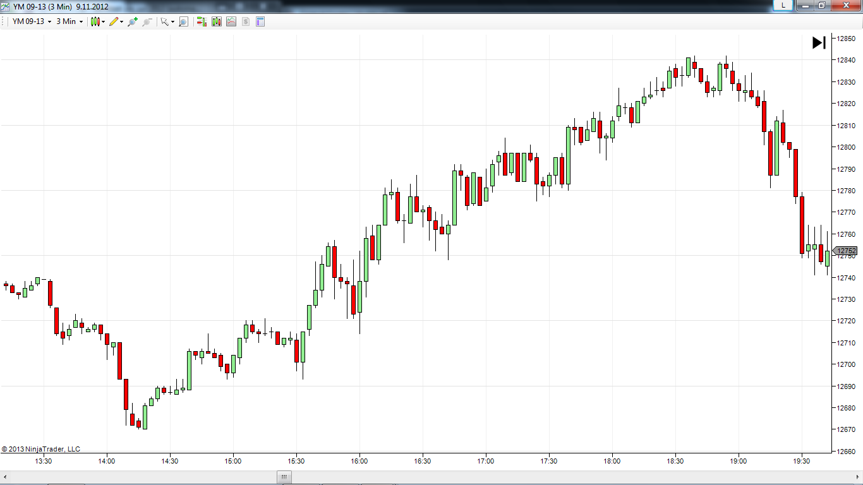Screen dimensions: 863x485
Task: Select the zoom frame magnifier tool
Action: (183, 21)
